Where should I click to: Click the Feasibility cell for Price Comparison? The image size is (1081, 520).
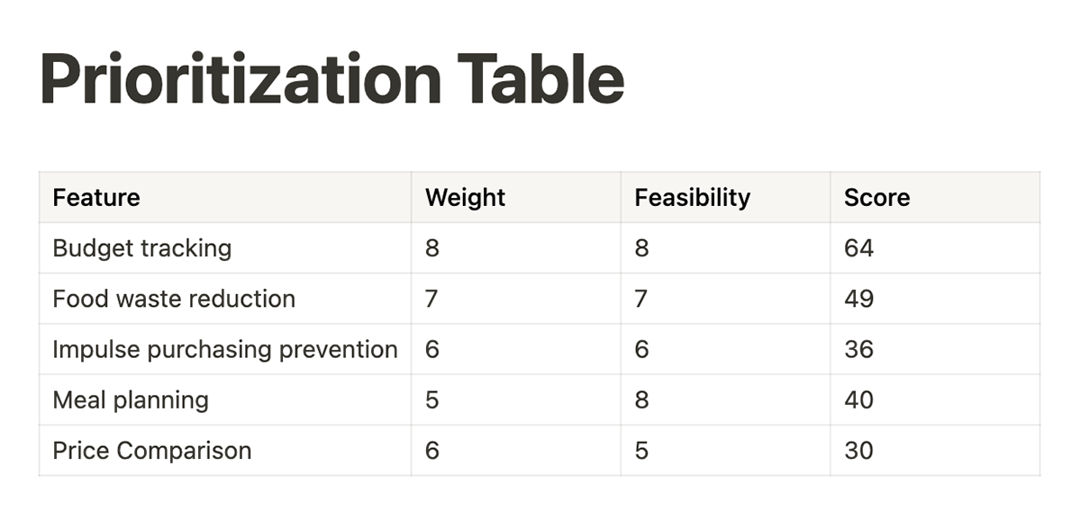[725, 450]
